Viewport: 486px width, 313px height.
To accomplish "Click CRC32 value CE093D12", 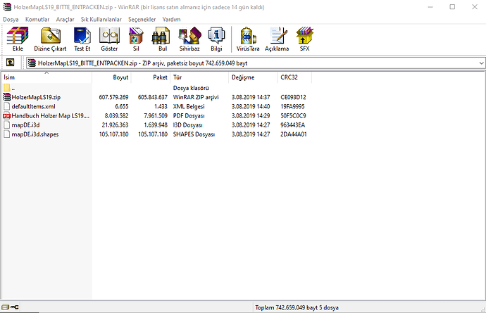I will pyautogui.click(x=293, y=97).
